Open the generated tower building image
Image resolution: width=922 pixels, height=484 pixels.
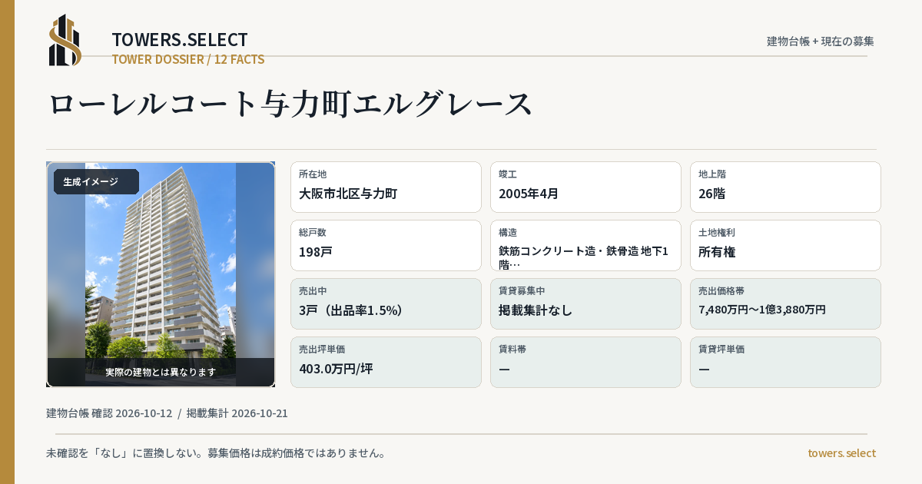coord(161,274)
